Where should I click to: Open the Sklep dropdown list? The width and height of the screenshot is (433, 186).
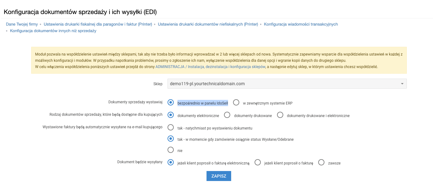point(287,83)
